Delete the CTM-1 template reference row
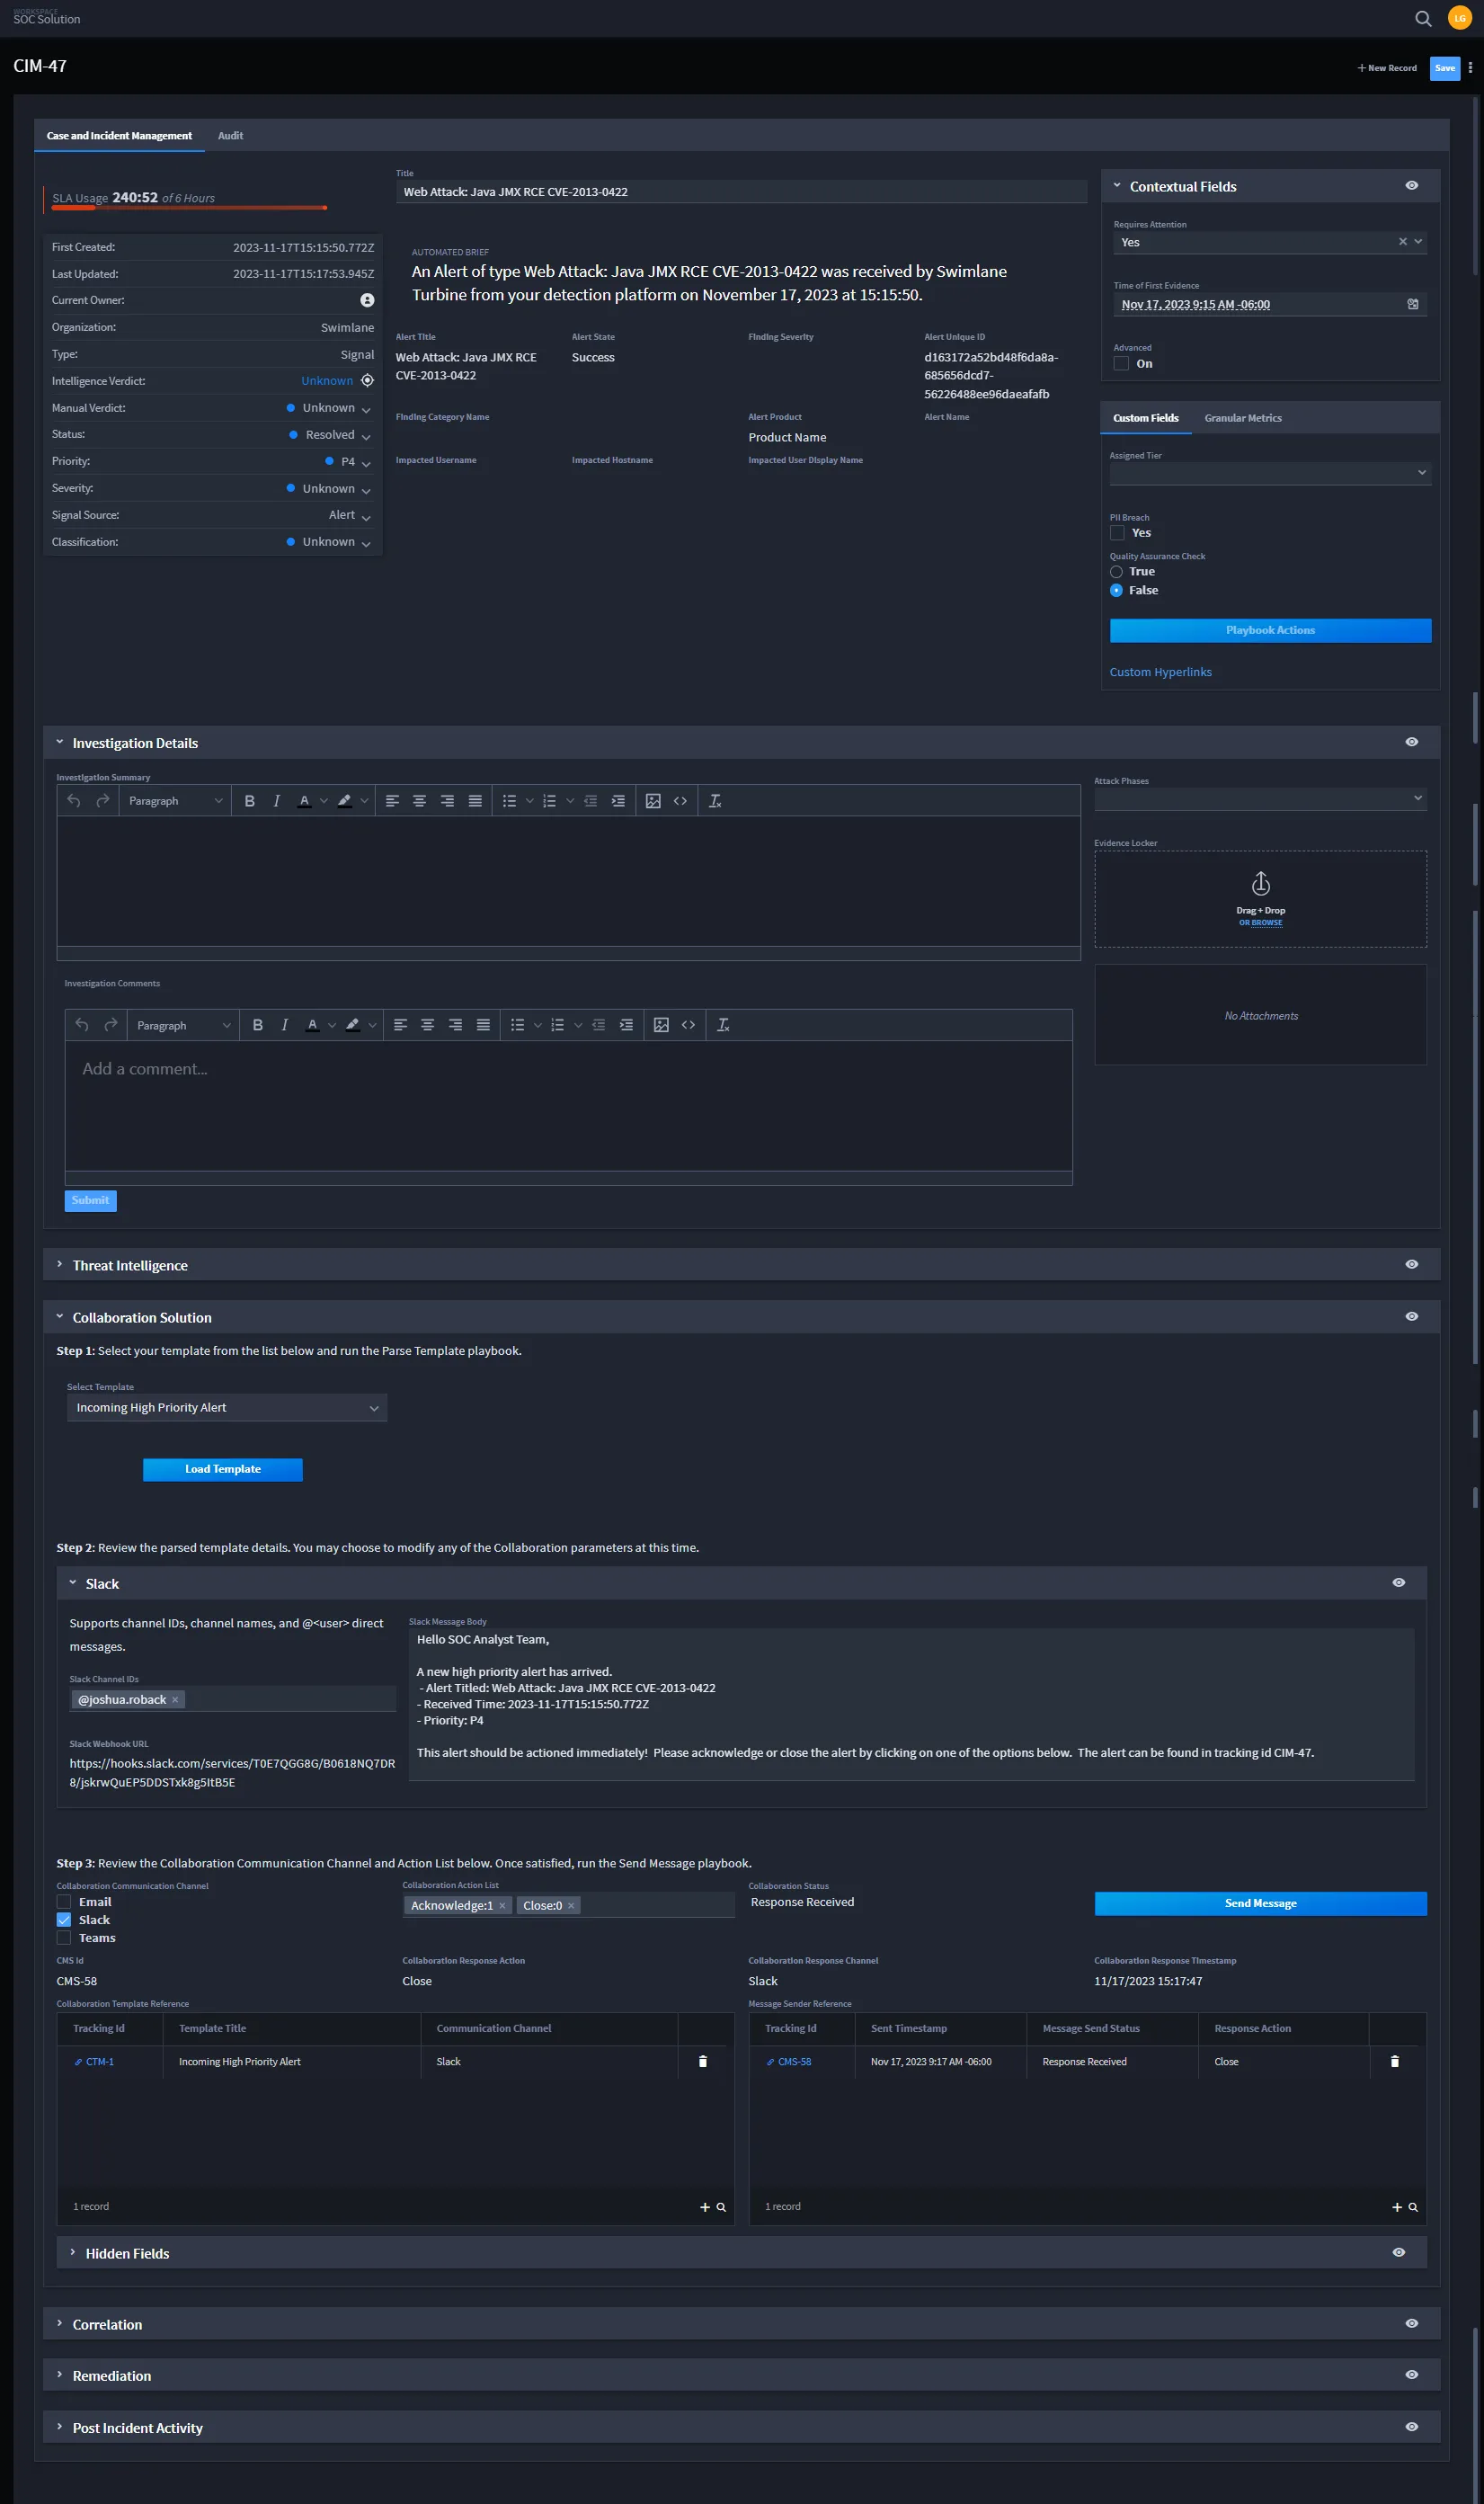 [703, 2061]
